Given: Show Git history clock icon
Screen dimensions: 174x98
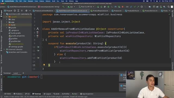Looking at the screenshot, I should pos(142,7).
